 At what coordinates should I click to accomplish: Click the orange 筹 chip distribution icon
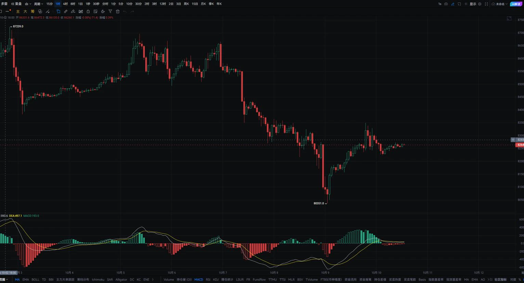click(x=32, y=12)
